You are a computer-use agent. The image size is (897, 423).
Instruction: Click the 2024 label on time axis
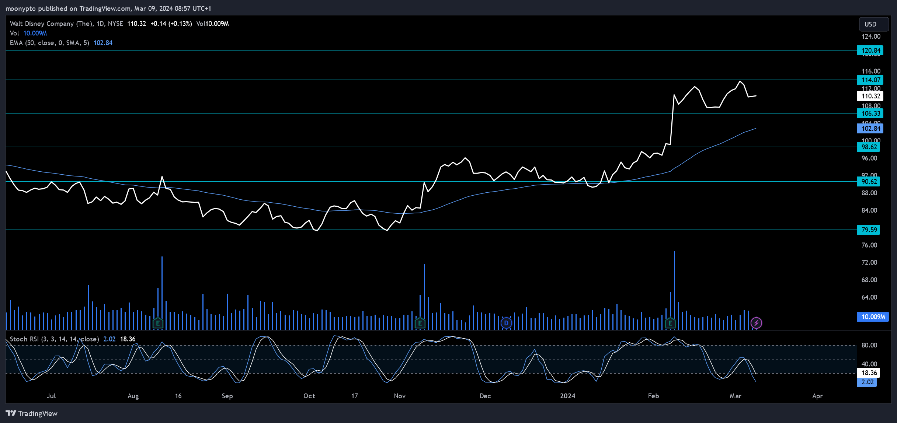click(x=567, y=396)
